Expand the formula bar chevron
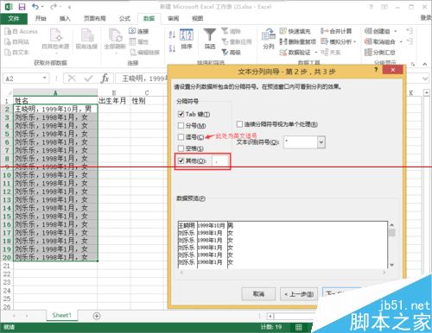The image size is (432, 333). (x=425, y=79)
